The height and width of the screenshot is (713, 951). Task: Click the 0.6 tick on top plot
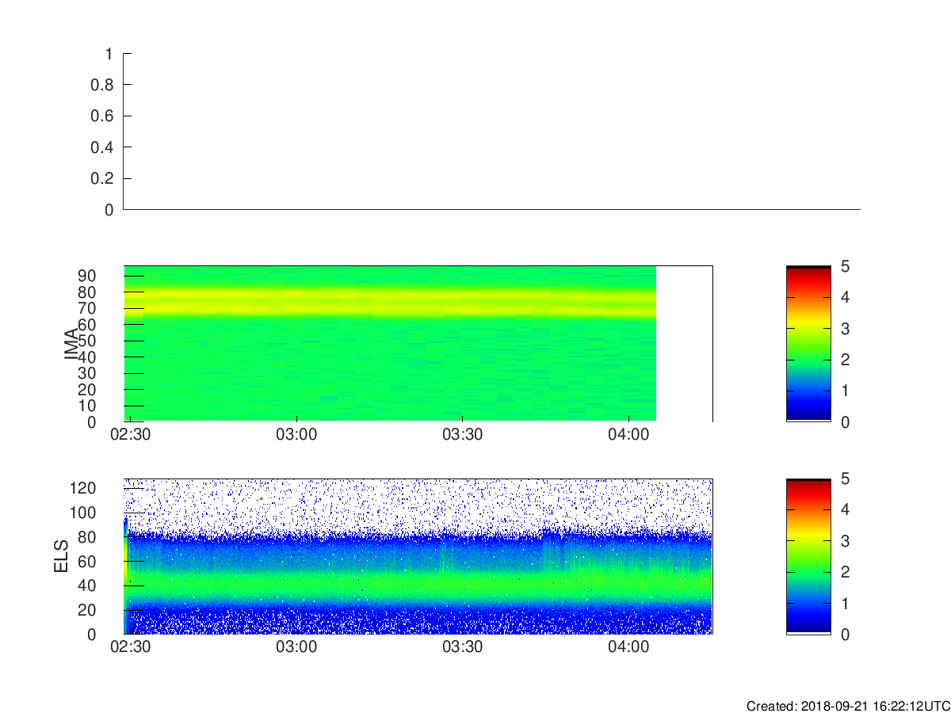[x=104, y=116]
